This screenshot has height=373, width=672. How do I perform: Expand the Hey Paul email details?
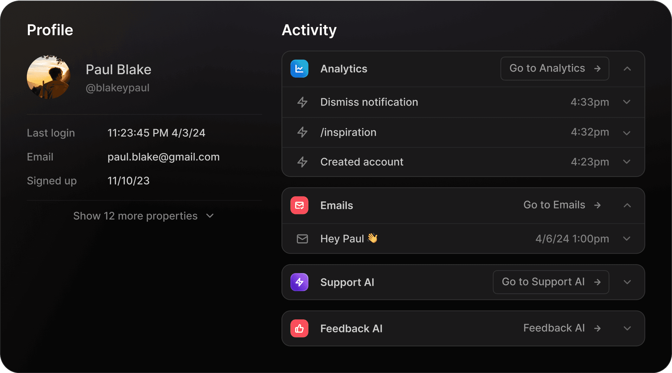(x=626, y=239)
